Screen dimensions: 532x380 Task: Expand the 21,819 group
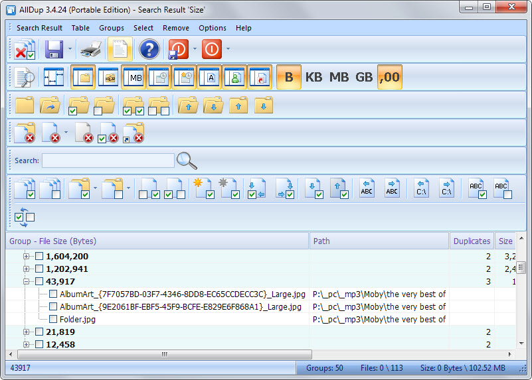pos(26,332)
